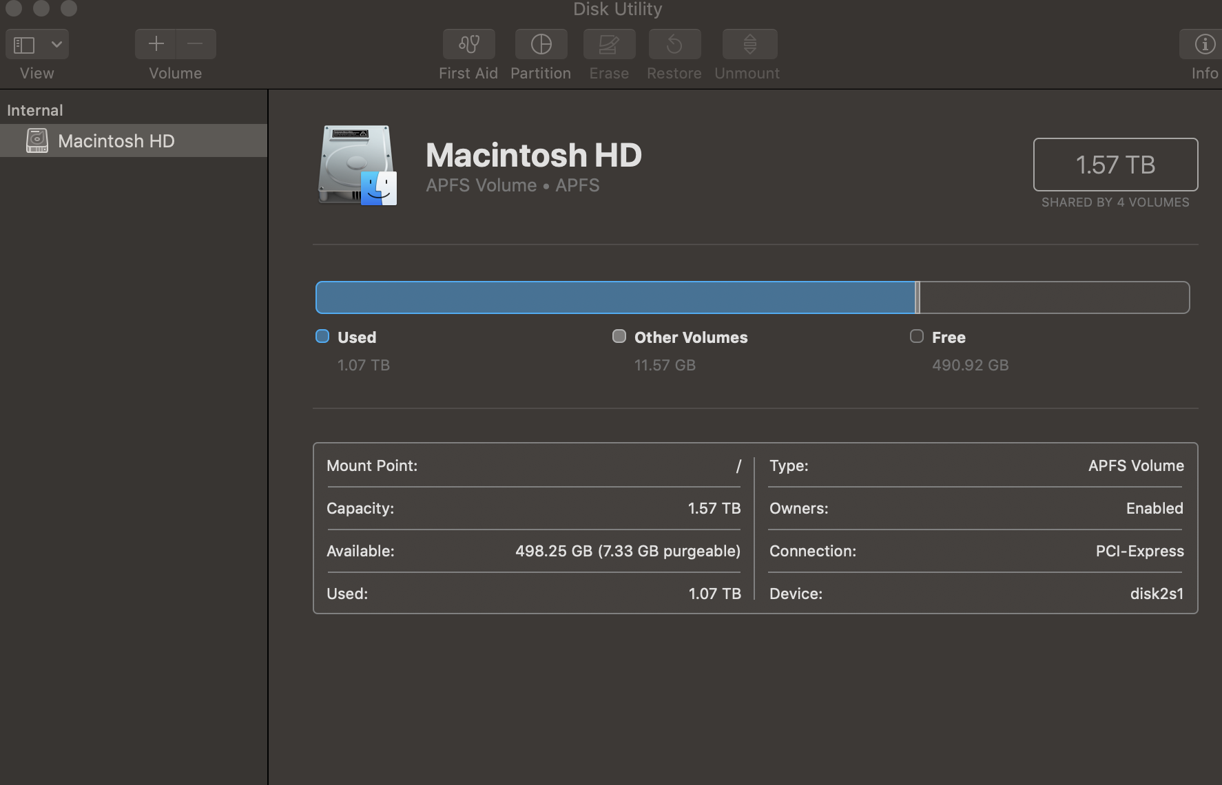Image resolution: width=1222 pixels, height=785 pixels.
Task: Select Macintosh HD in sidebar
Action: 134,140
